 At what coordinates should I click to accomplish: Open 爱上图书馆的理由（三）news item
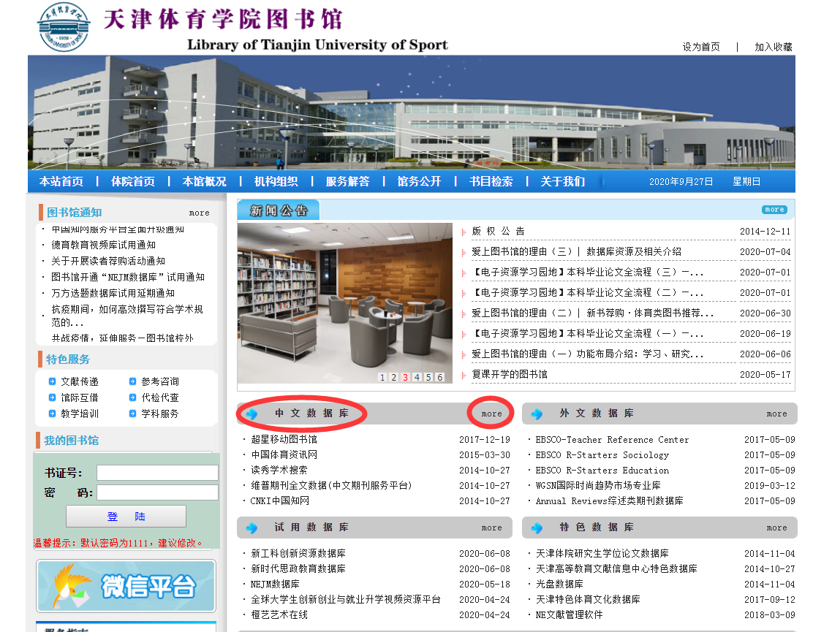click(576, 251)
